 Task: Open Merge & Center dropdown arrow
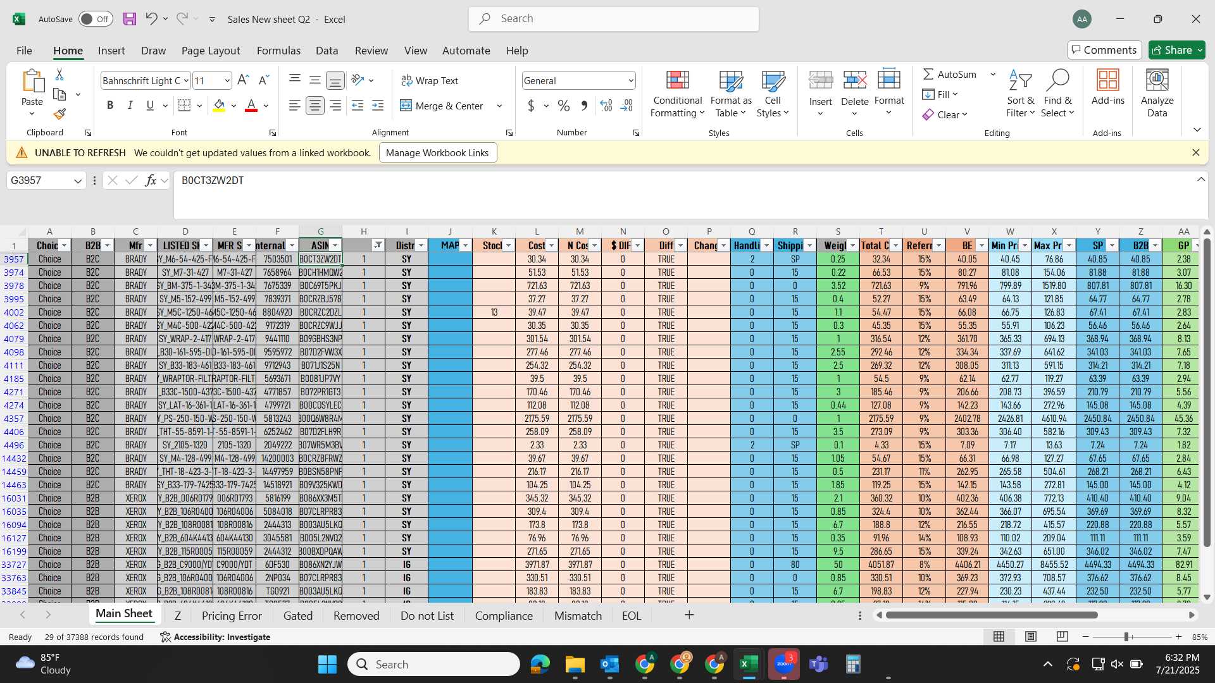point(499,106)
